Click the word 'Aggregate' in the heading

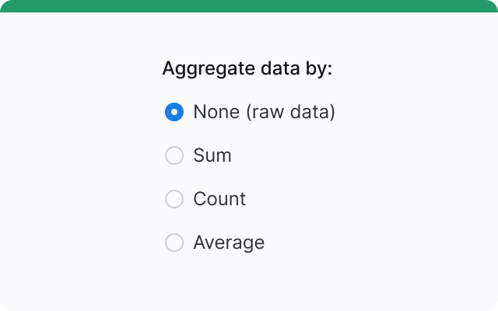(200, 68)
